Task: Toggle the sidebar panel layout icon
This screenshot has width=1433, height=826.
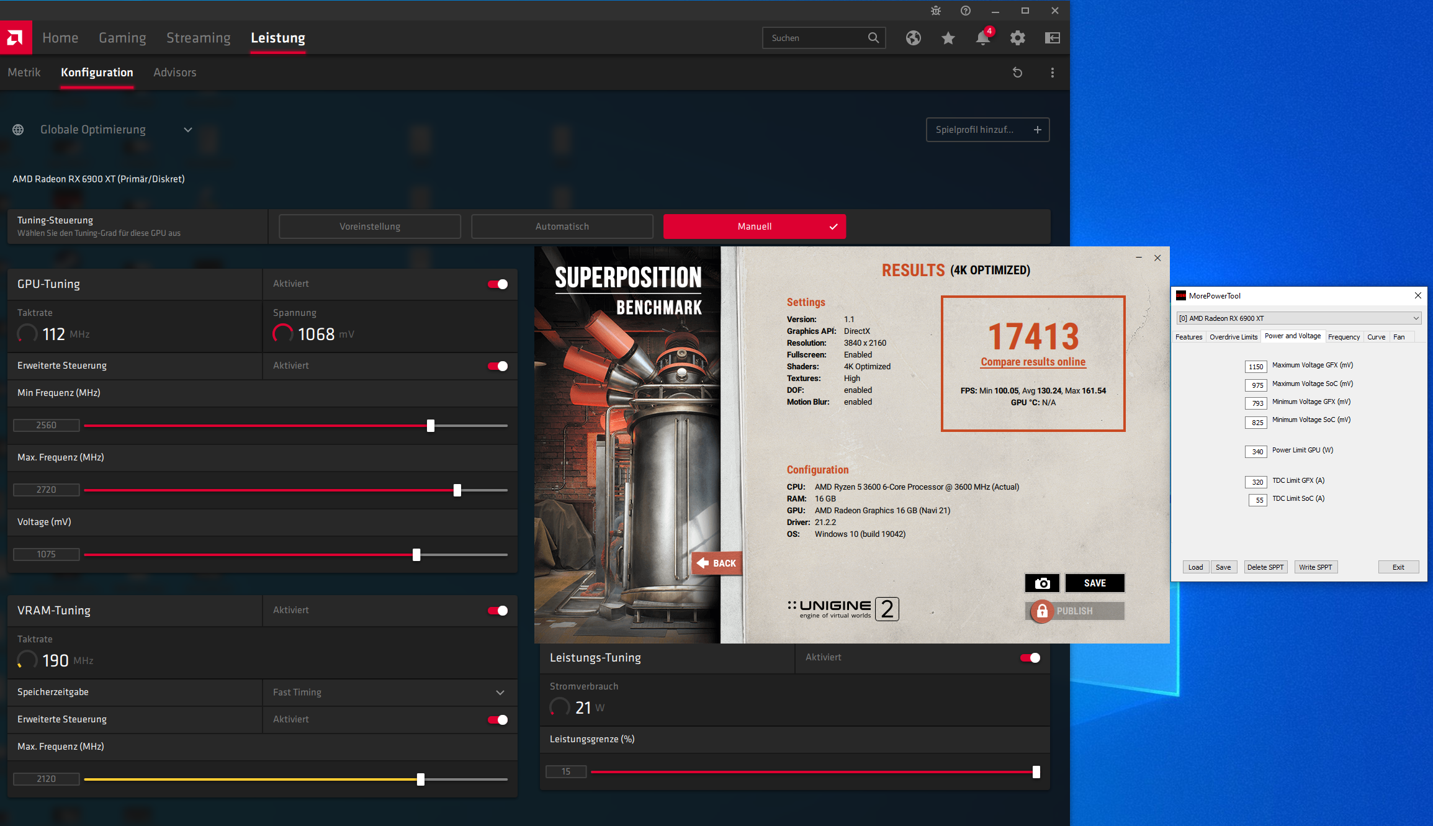Action: pyautogui.click(x=1052, y=38)
